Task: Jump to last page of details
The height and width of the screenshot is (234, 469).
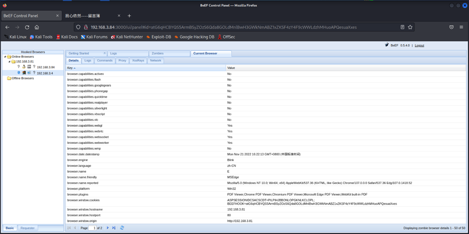Action: (x=113, y=228)
